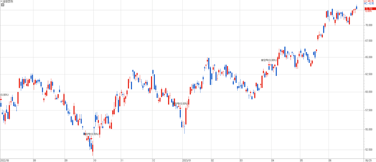Select the latest blue candle at far right
This screenshot has width=376, height=162.
357,7
